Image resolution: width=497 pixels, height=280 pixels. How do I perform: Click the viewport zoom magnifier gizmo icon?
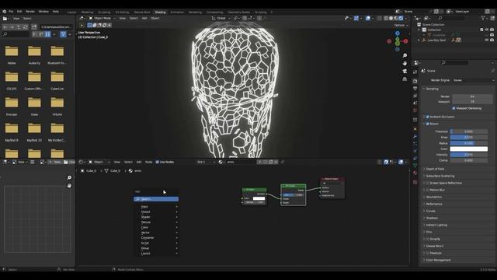[405, 55]
